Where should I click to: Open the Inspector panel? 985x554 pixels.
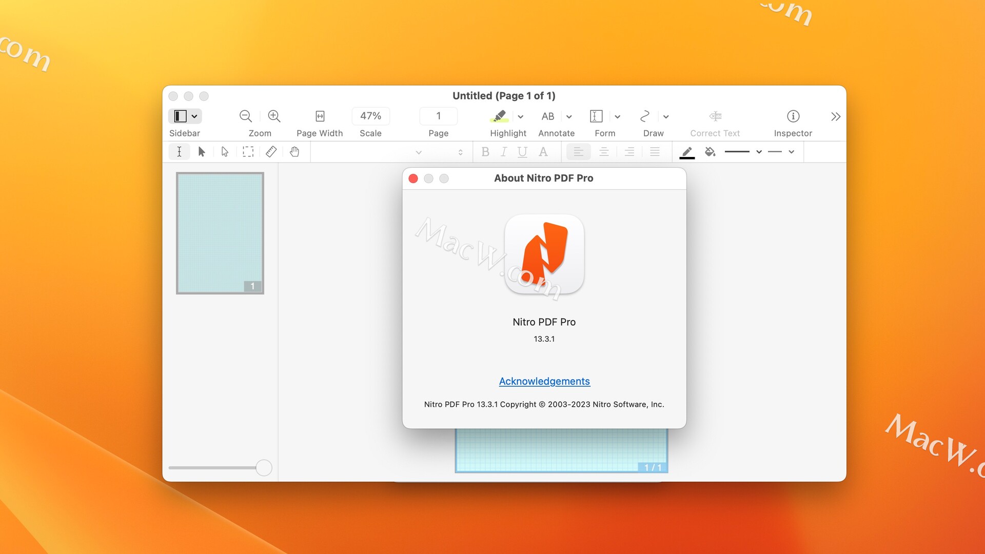click(793, 116)
